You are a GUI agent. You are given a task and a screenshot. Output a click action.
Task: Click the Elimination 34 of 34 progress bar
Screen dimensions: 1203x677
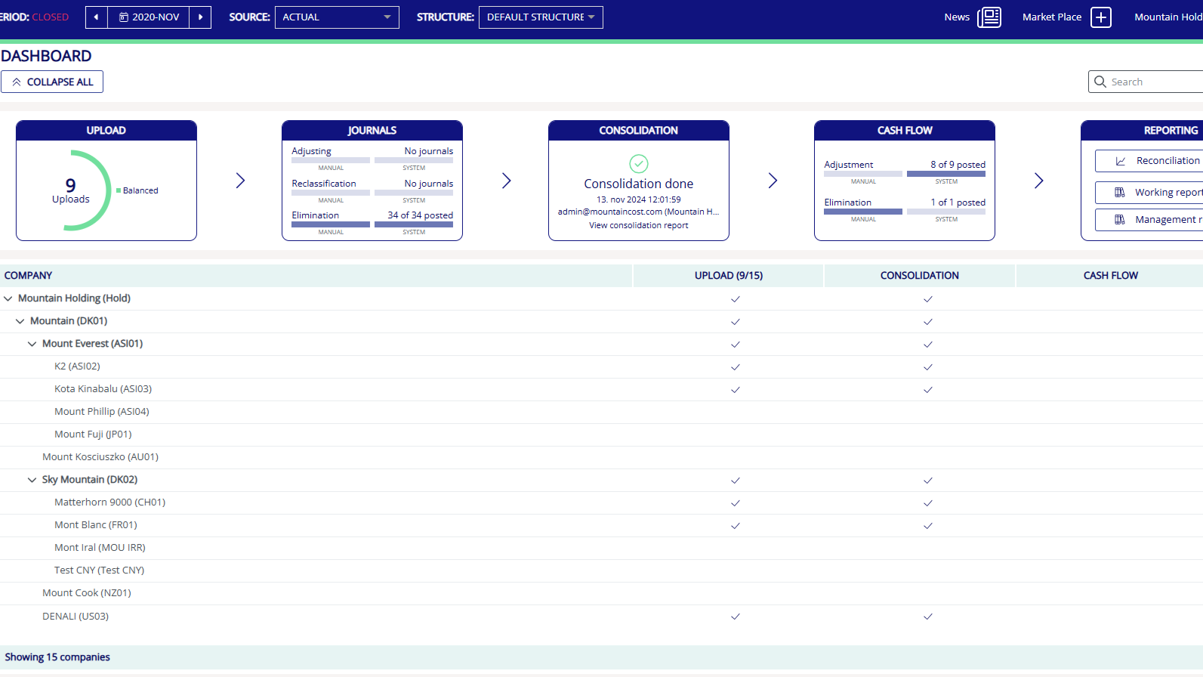(413, 224)
